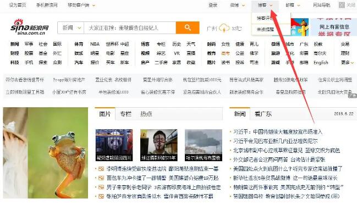Click the image icon beside 面包车 headline
The image size is (357, 204).
101,178
